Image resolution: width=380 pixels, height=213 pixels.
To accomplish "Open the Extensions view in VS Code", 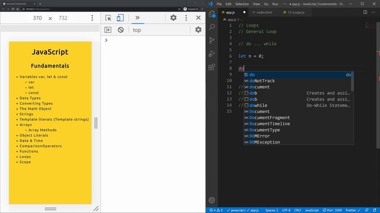I will coord(212,67).
